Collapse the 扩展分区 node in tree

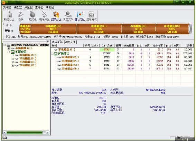(x=9, y=52)
